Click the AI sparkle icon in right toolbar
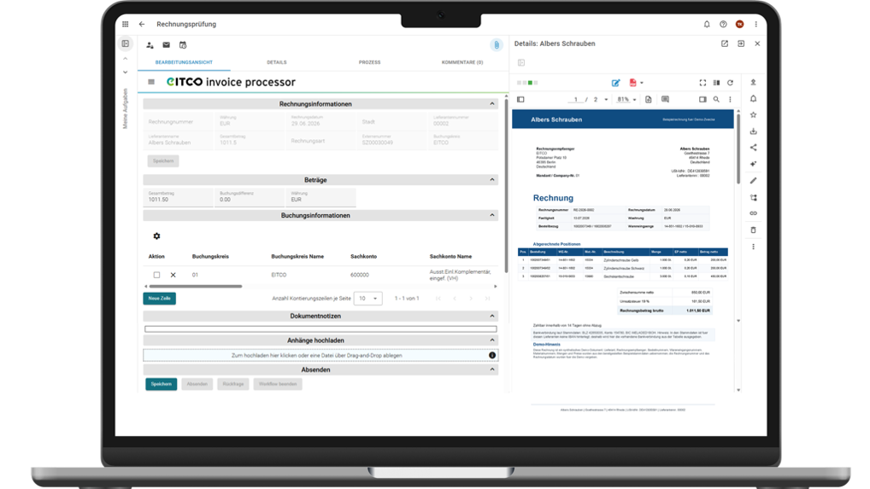Viewport: 870px width, 489px height. [754, 164]
